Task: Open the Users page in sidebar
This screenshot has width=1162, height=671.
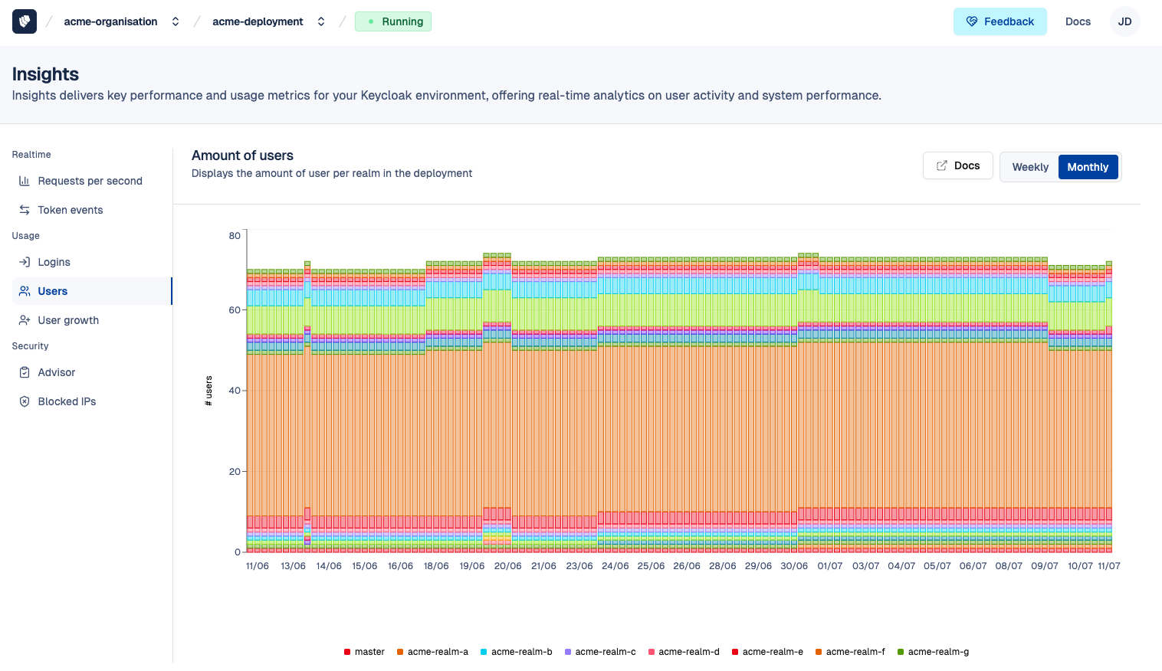Action: click(x=53, y=291)
